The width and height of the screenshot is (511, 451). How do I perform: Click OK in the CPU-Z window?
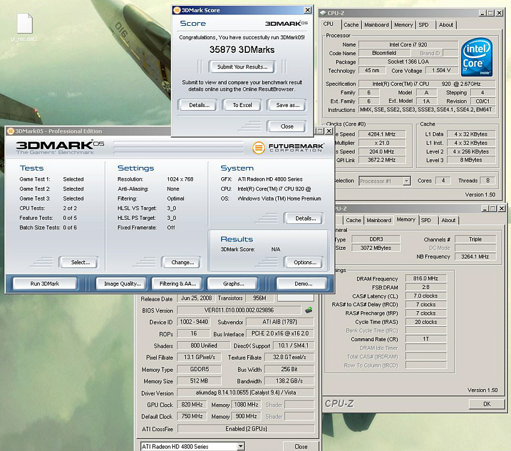[x=486, y=404]
